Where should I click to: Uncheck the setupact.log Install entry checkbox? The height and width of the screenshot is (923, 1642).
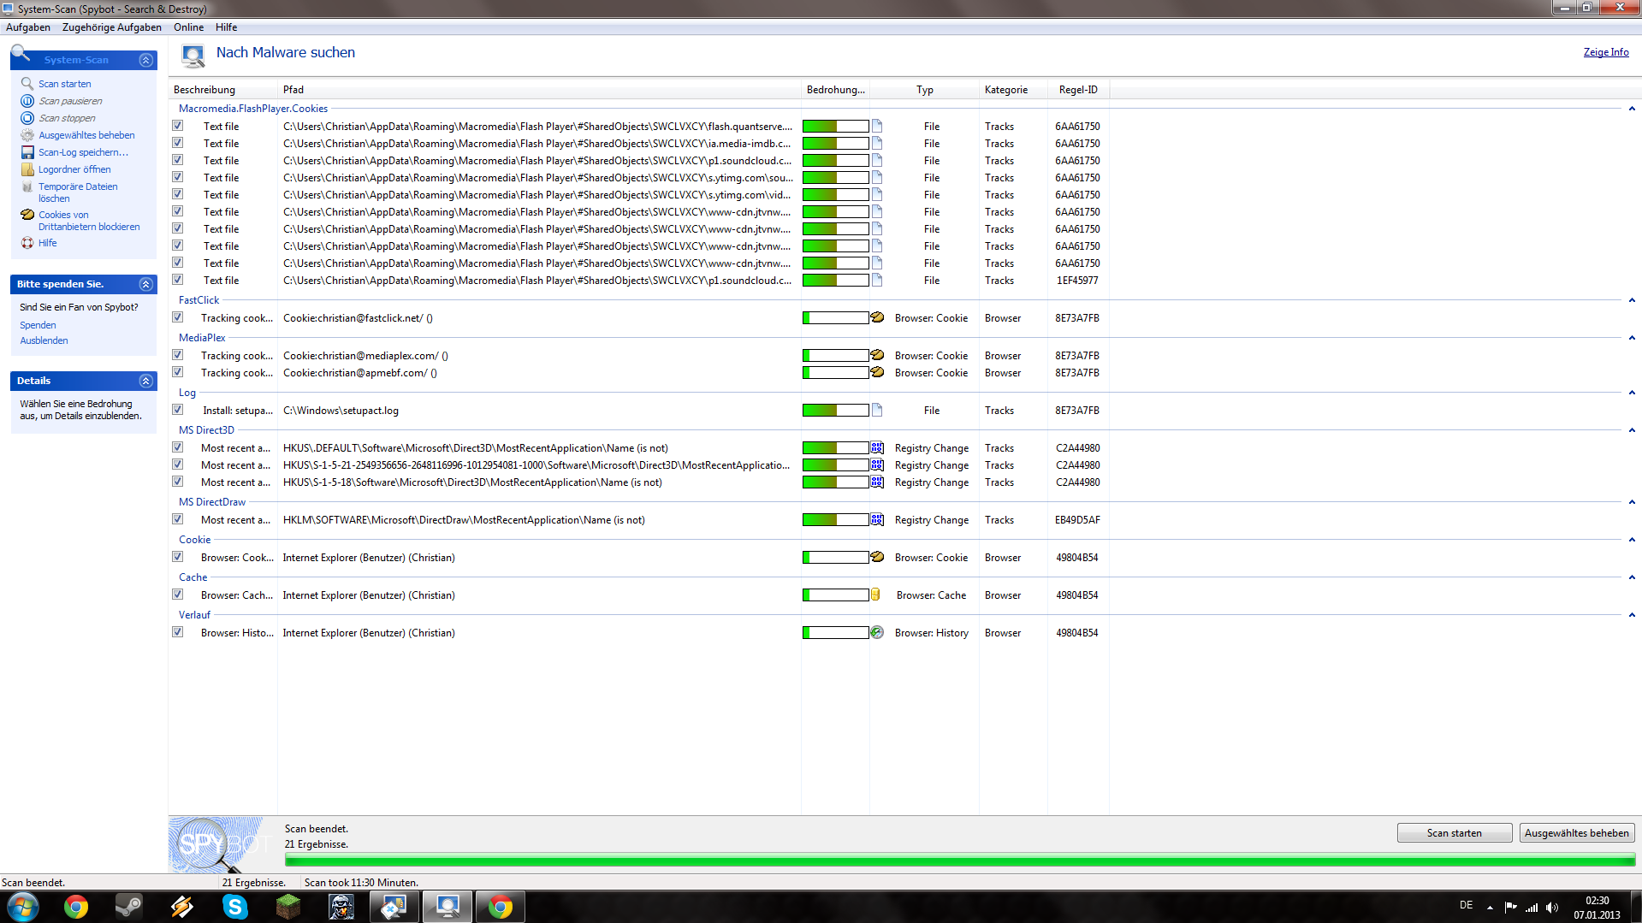(x=178, y=410)
